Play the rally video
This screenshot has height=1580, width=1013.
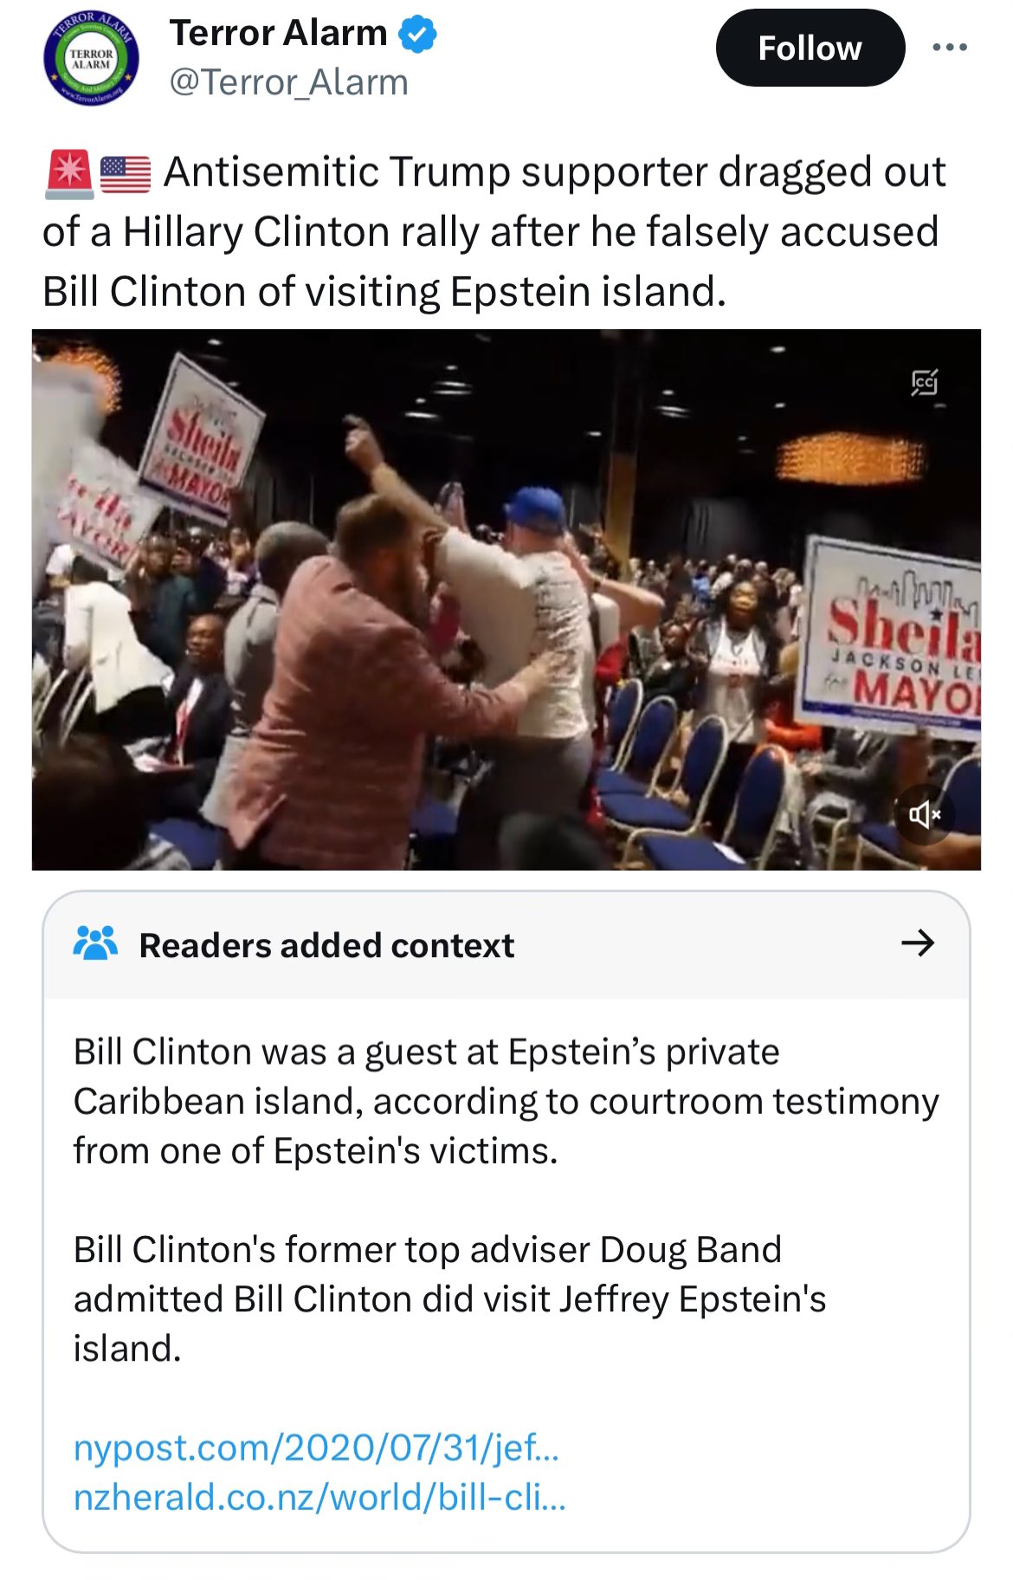coord(506,599)
